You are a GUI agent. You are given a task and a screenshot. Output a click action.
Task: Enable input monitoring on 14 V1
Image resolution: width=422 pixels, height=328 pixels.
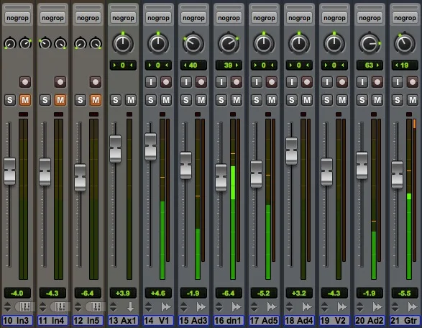(x=151, y=82)
